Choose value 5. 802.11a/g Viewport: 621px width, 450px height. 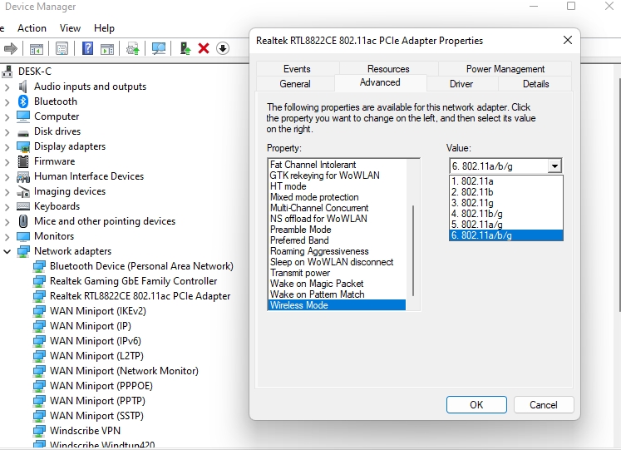506,225
